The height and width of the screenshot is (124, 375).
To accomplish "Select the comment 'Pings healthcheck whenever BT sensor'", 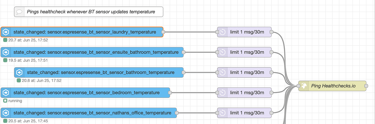I will tap(89, 12).
